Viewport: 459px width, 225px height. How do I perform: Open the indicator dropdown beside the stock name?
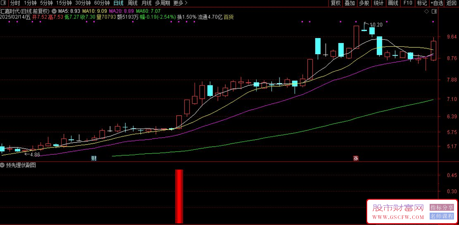pyautogui.click(x=54, y=11)
